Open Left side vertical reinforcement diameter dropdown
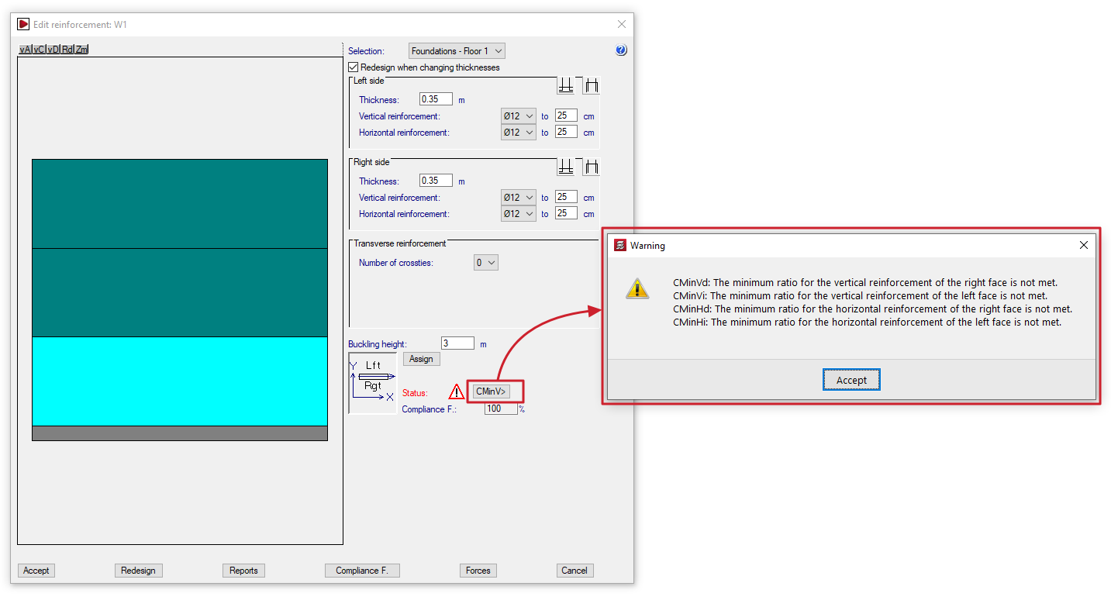The width and height of the screenshot is (1111, 607). click(519, 116)
